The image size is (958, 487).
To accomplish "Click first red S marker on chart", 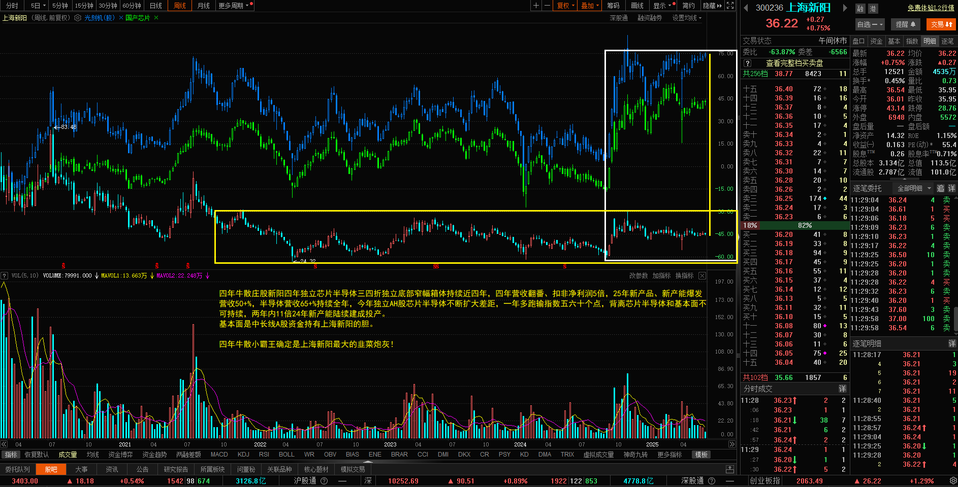I will pos(63,266).
